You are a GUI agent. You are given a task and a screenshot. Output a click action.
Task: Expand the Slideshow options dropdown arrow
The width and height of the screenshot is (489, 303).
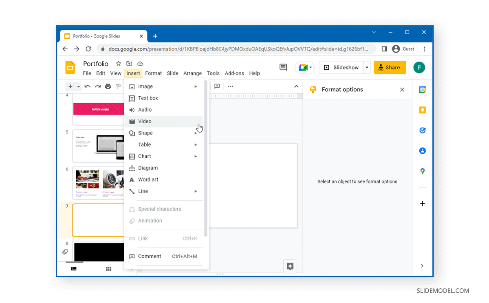pyautogui.click(x=367, y=67)
